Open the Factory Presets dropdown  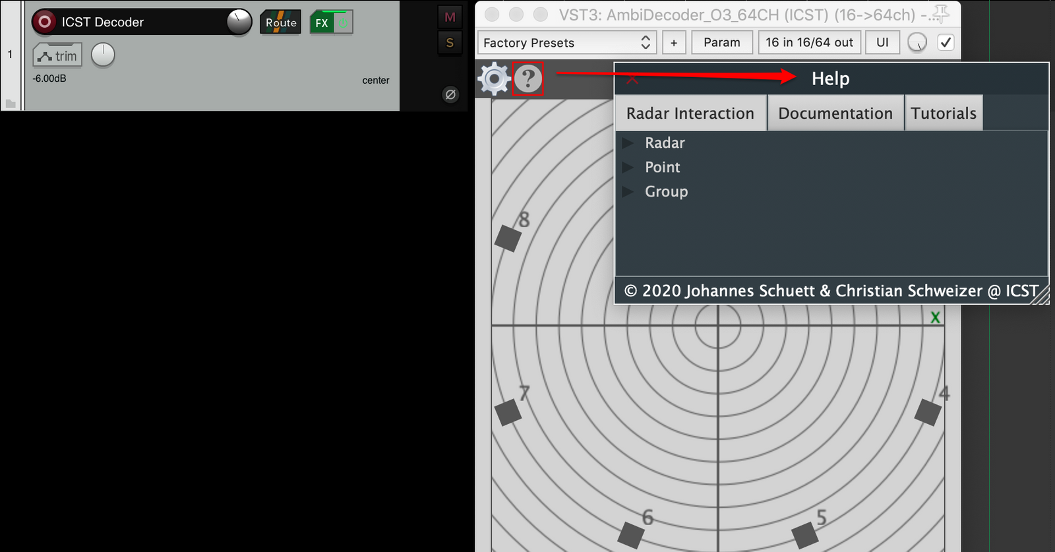[x=566, y=42]
